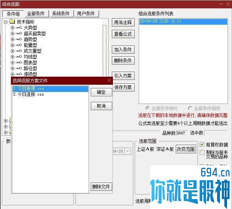The image size is (232, 209).
Task: Minimize the 综合选股 window
Action: [x=221, y=4]
